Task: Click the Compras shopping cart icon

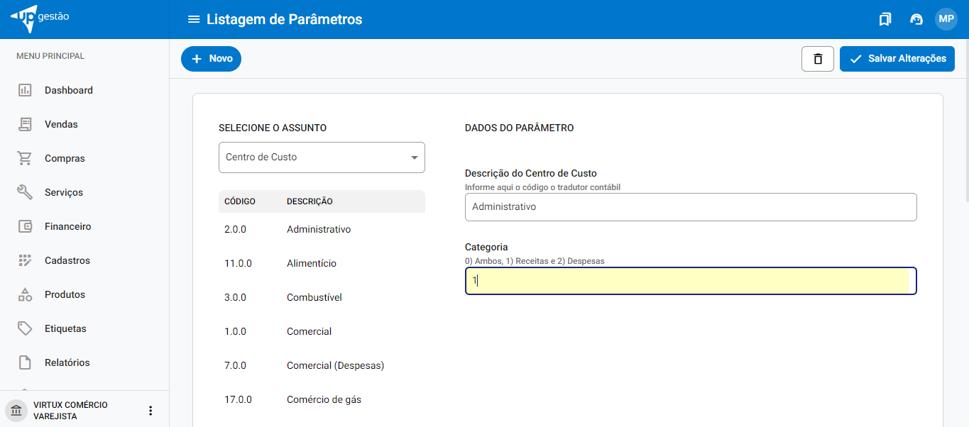Action: pos(25,158)
